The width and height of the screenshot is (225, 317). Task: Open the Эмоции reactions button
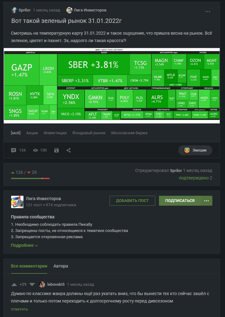click(195, 150)
